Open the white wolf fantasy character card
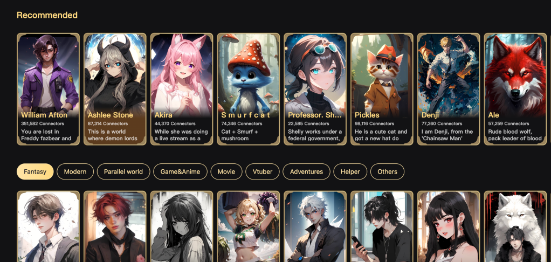The height and width of the screenshot is (262, 551). [x=515, y=226]
